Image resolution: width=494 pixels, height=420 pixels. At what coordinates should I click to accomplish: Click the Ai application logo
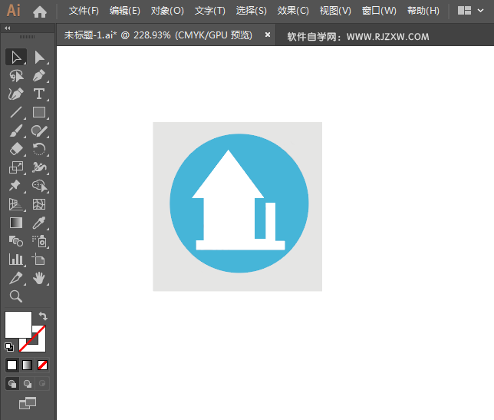click(x=14, y=11)
